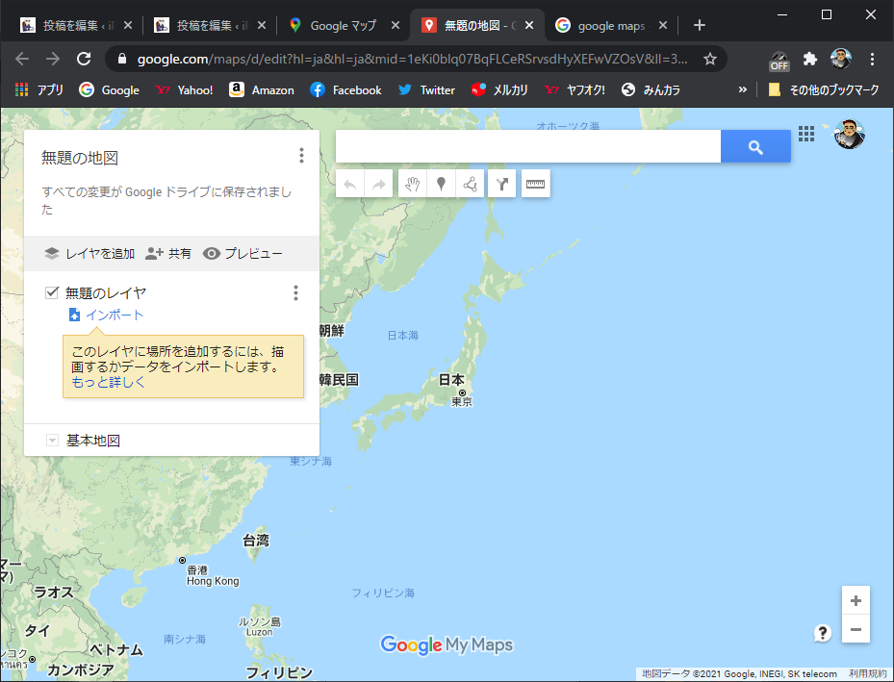Reload the page
894x682 pixels.
(84, 58)
